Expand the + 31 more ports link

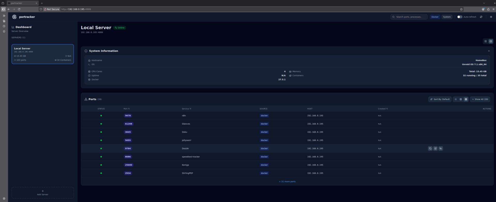[287, 182]
